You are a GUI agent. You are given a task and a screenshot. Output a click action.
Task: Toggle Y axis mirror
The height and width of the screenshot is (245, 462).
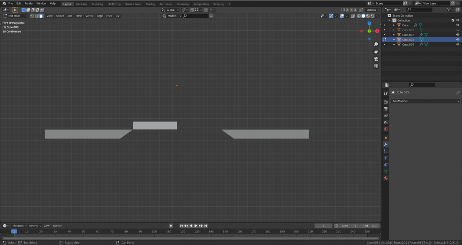[351, 10]
